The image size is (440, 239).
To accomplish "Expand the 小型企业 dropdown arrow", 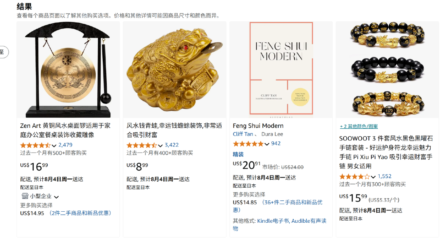I will point(56,197).
